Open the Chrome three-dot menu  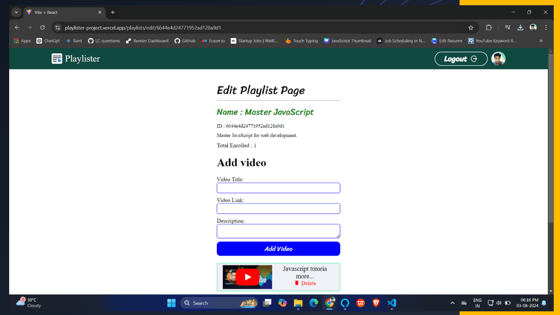(x=546, y=27)
